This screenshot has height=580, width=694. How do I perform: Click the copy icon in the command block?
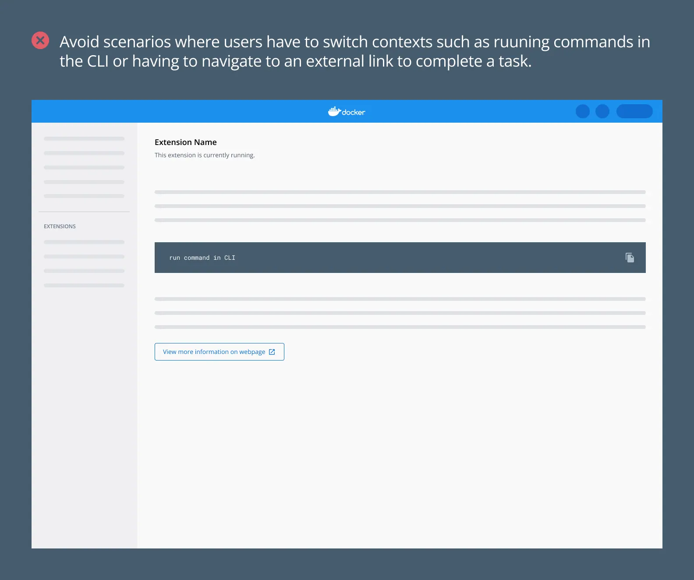click(x=630, y=258)
